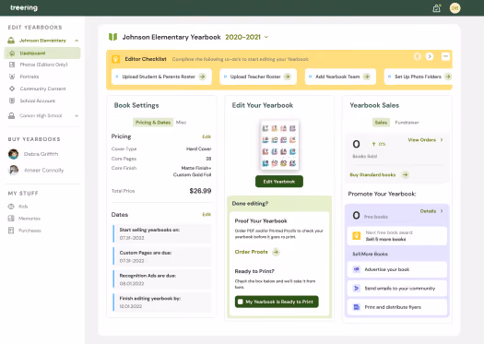The height and width of the screenshot is (344, 484).
Task: Open the Dashboard sidebar item
Action: (x=42, y=53)
